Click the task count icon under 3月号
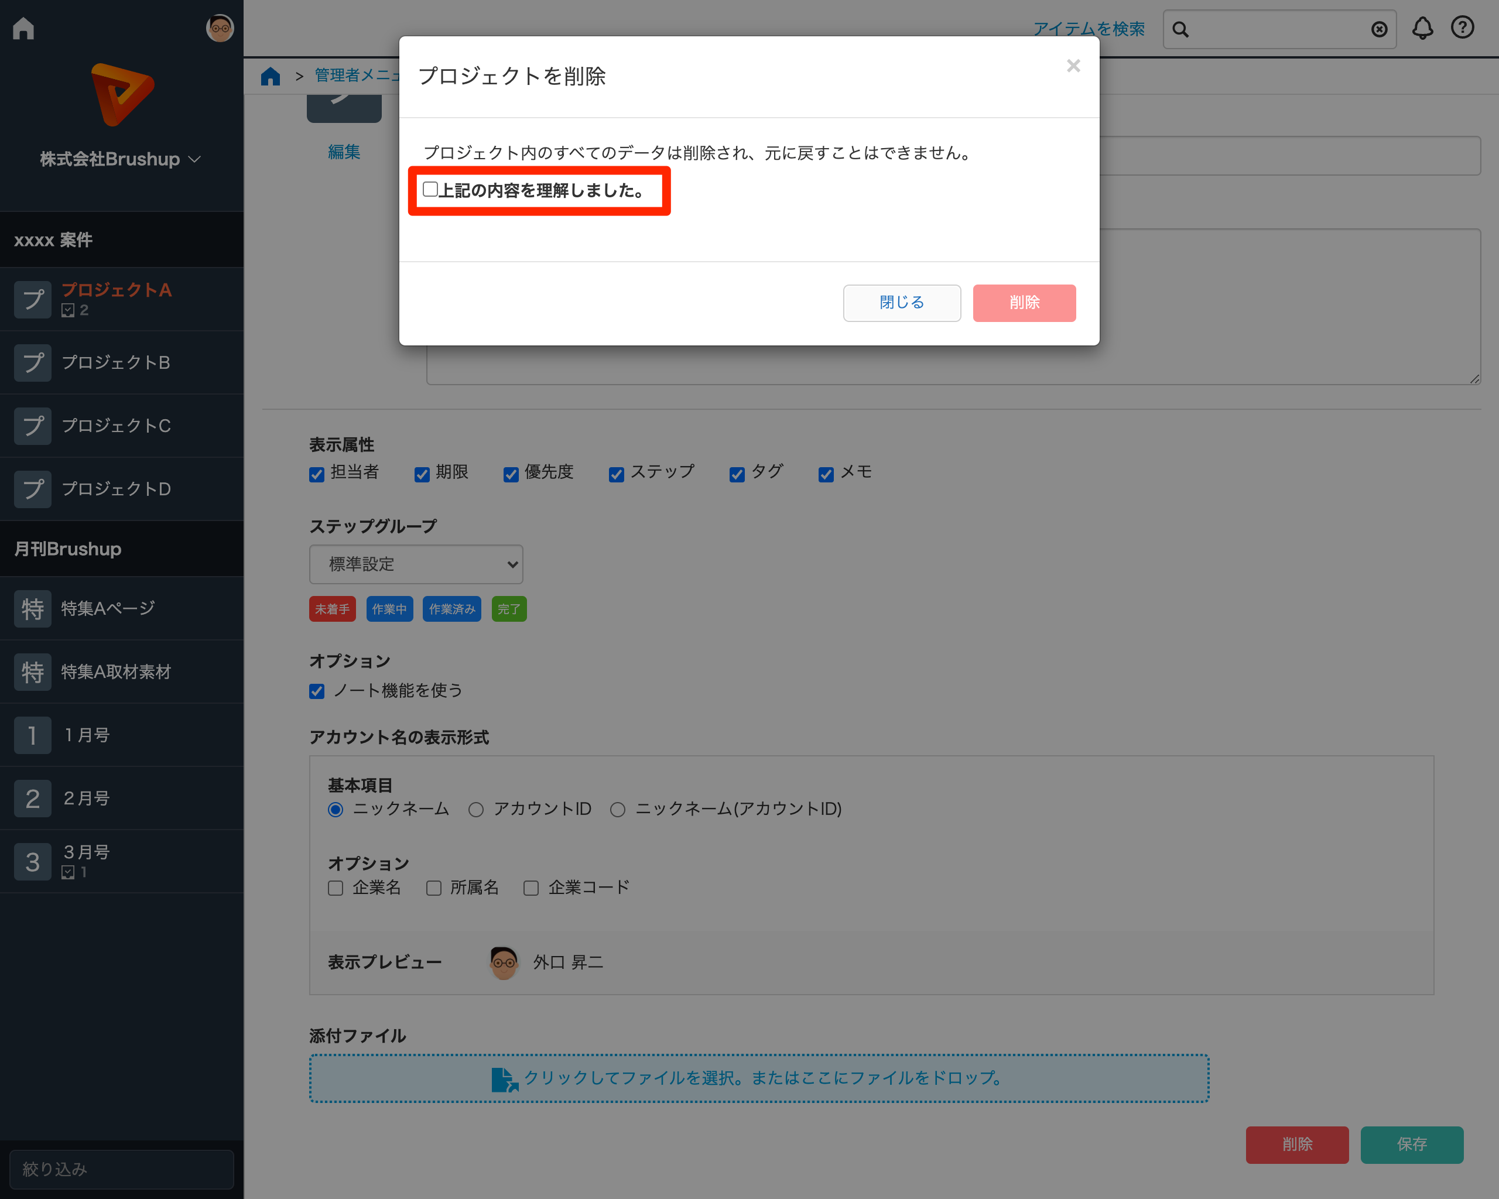 tap(67, 872)
